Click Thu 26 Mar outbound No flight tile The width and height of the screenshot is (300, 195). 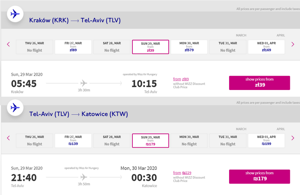click(34, 47)
